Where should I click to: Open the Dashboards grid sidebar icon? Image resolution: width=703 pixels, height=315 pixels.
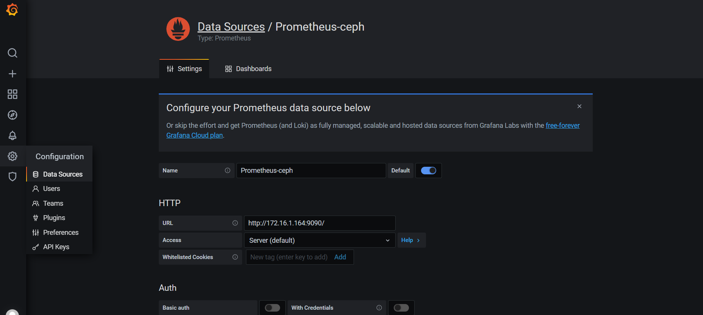tap(13, 94)
